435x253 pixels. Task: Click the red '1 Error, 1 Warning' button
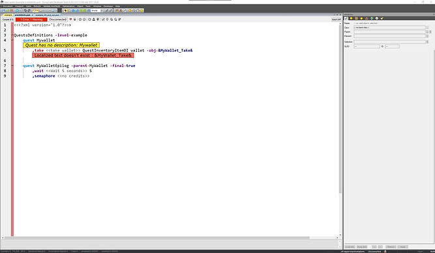tap(31, 20)
